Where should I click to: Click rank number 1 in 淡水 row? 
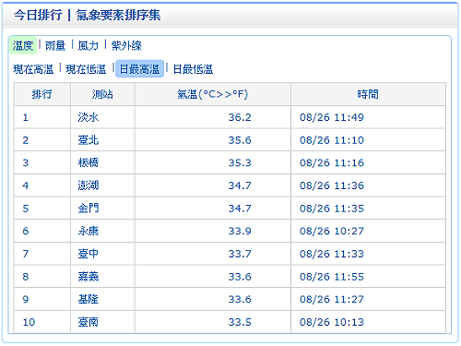(x=26, y=117)
